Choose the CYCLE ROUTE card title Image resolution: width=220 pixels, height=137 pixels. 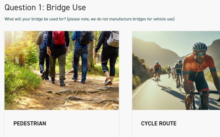[158, 123]
